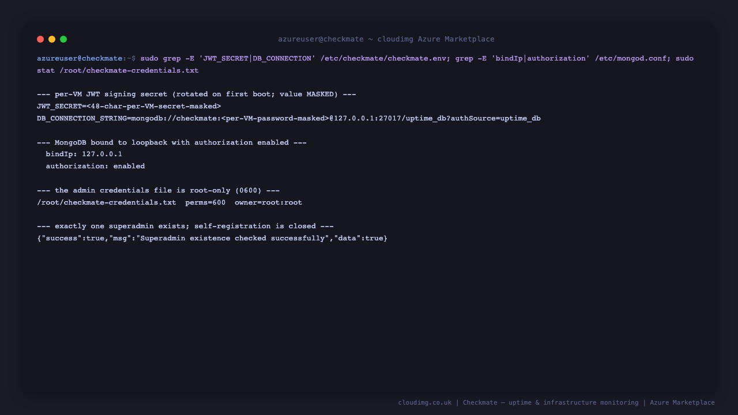The height and width of the screenshot is (415, 738).
Task: Click the 'bindIp: 127.0.0.1' line
Action: [x=84, y=154]
